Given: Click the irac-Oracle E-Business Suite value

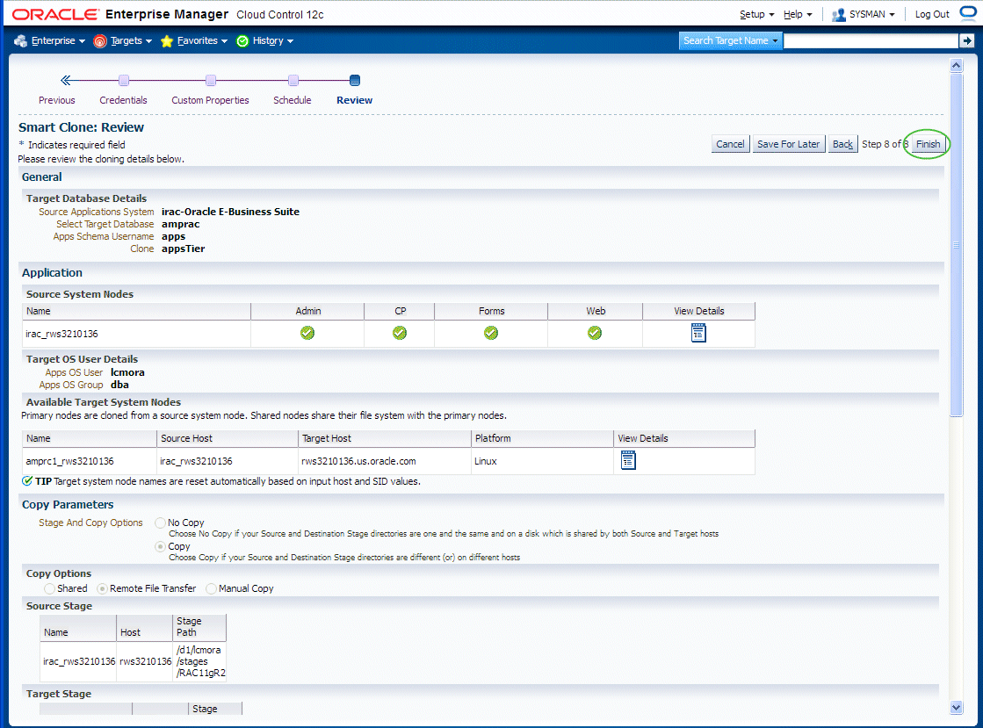Looking at the screenshot, I should [x=231, y=212].
